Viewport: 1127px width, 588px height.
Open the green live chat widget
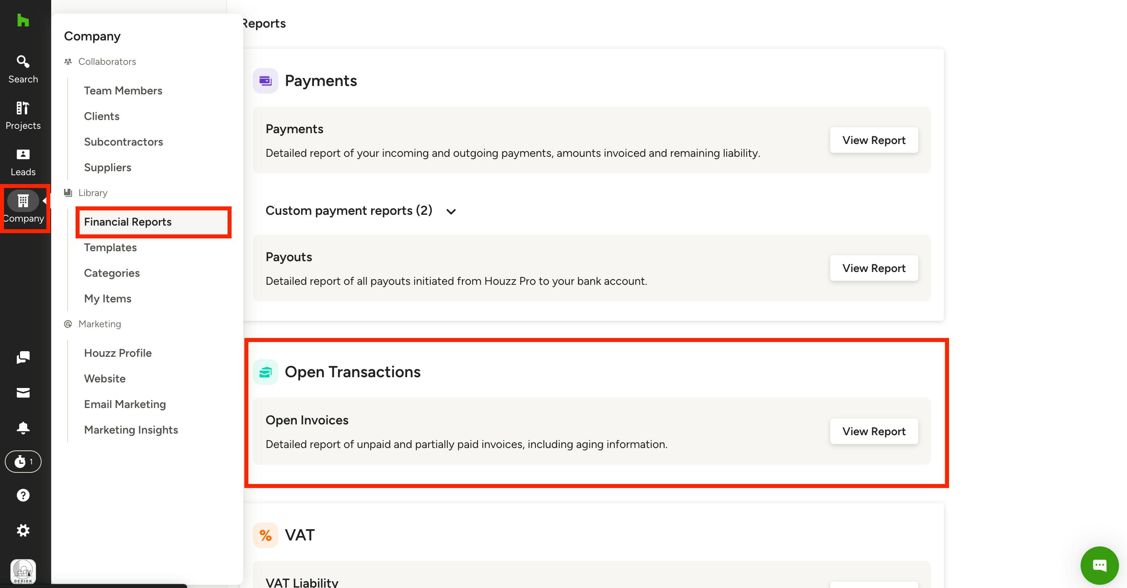(1099, 565)
